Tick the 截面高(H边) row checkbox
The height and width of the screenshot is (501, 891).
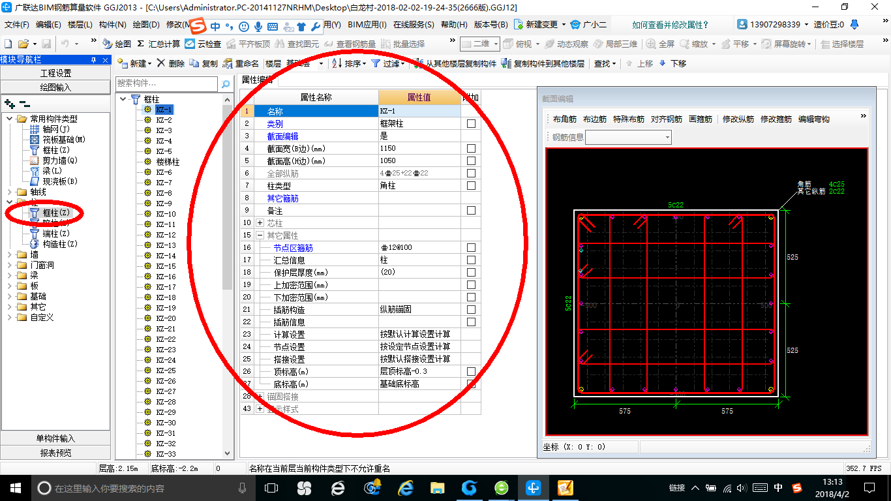(471, 161)
